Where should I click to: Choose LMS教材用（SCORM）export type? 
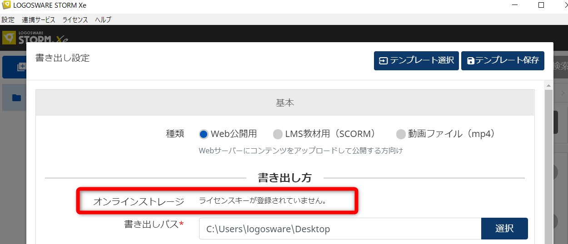click(277, 134)
